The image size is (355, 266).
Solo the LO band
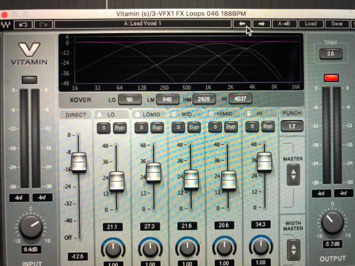(103, 127)
